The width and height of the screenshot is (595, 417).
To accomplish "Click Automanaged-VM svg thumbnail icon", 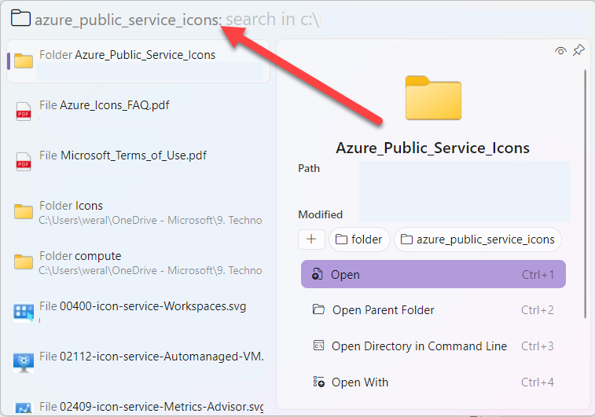I will 24,363.
